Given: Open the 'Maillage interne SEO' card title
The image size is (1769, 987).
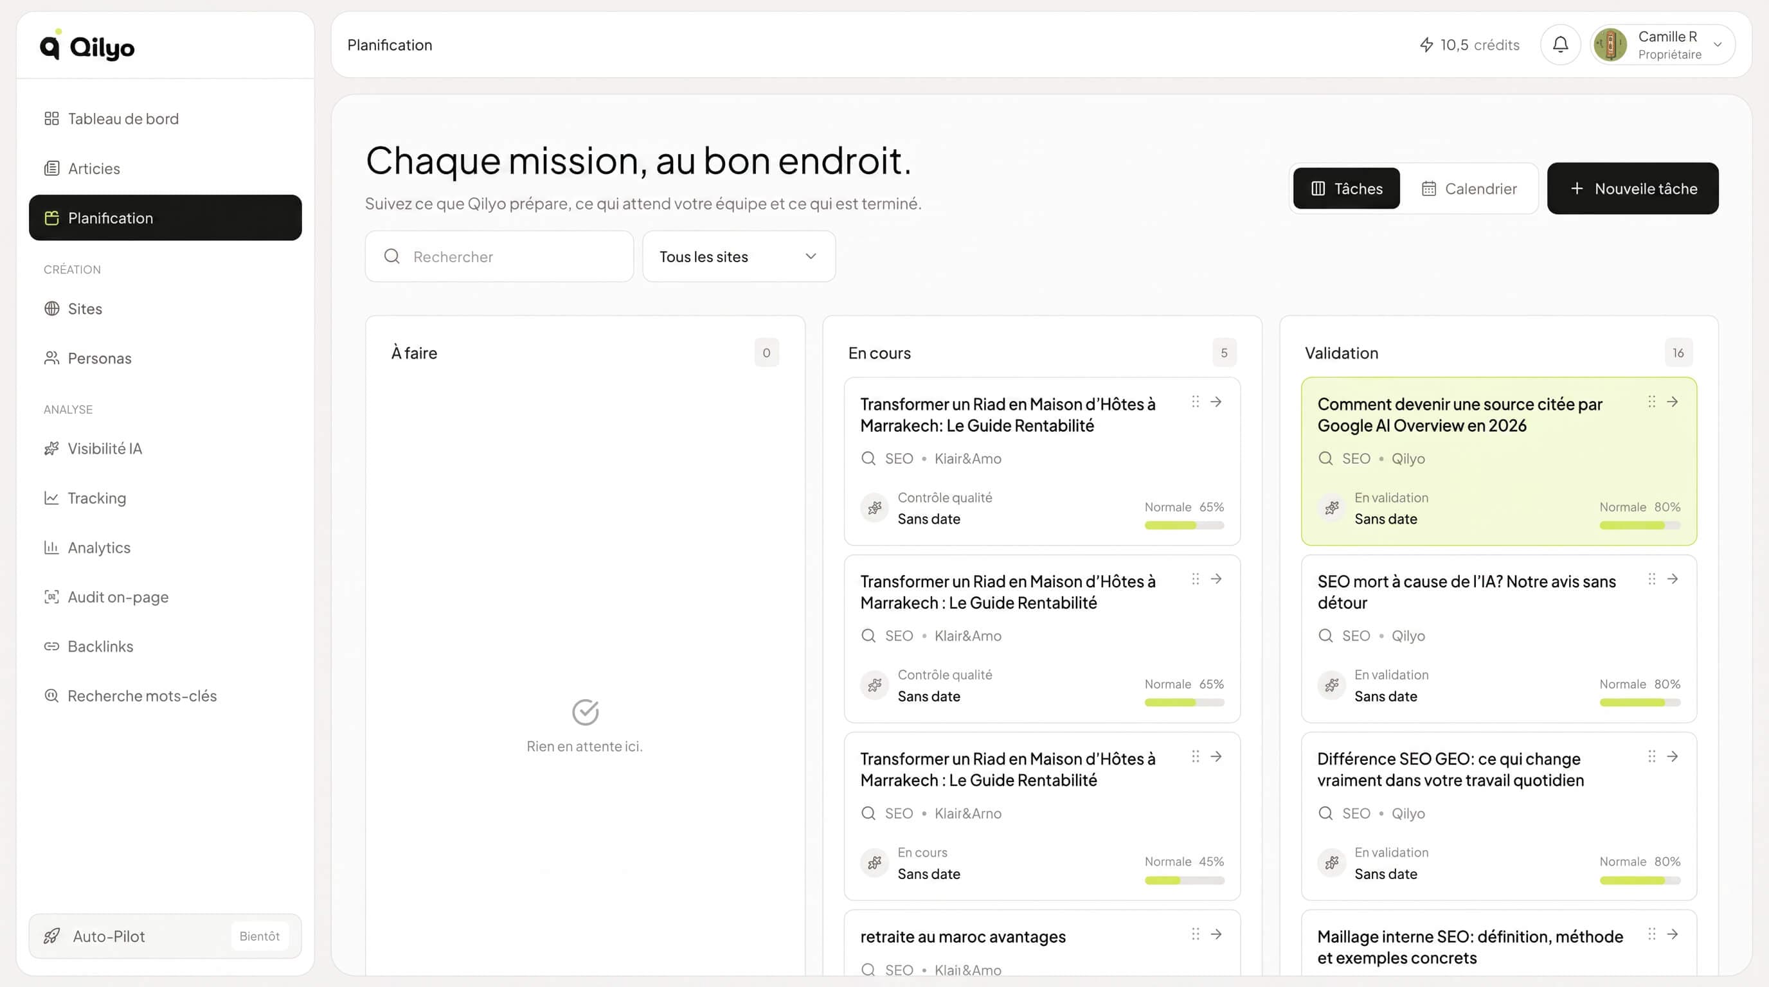Looking at the screenshot, I should [1469, 947].
